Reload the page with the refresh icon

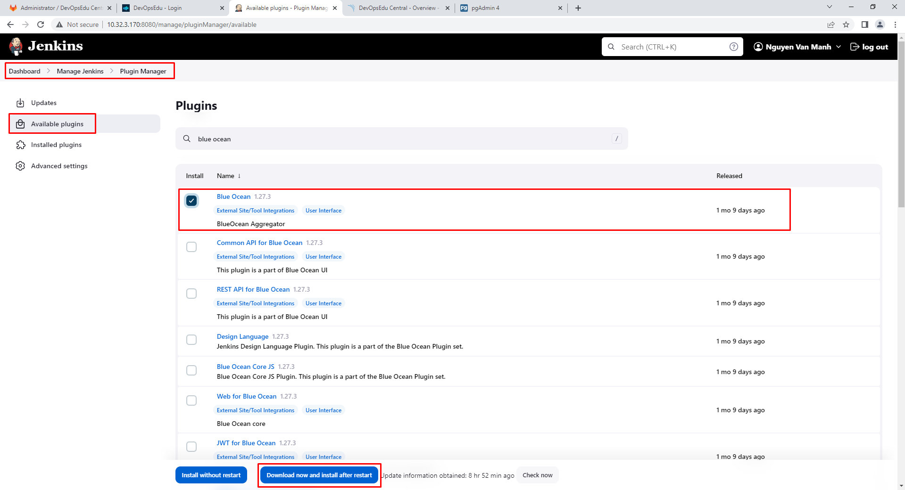tap(41, 24)
